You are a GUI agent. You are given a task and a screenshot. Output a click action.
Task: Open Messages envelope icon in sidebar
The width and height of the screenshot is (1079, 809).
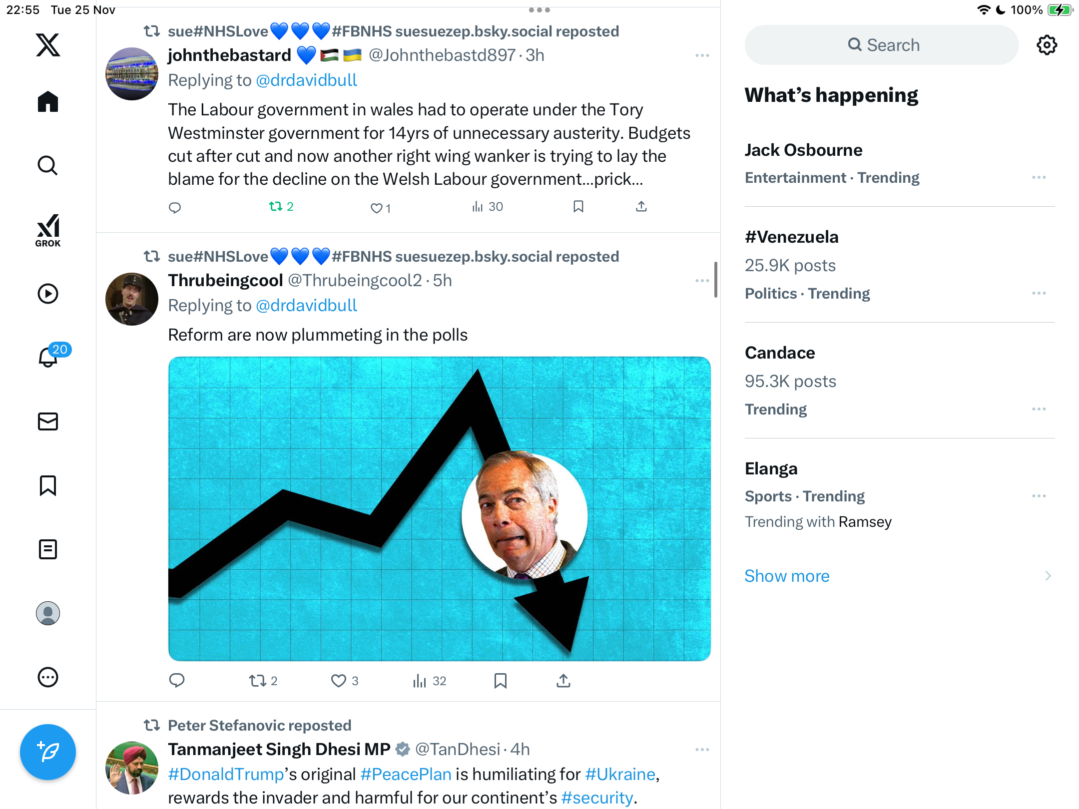coord(48,421)
